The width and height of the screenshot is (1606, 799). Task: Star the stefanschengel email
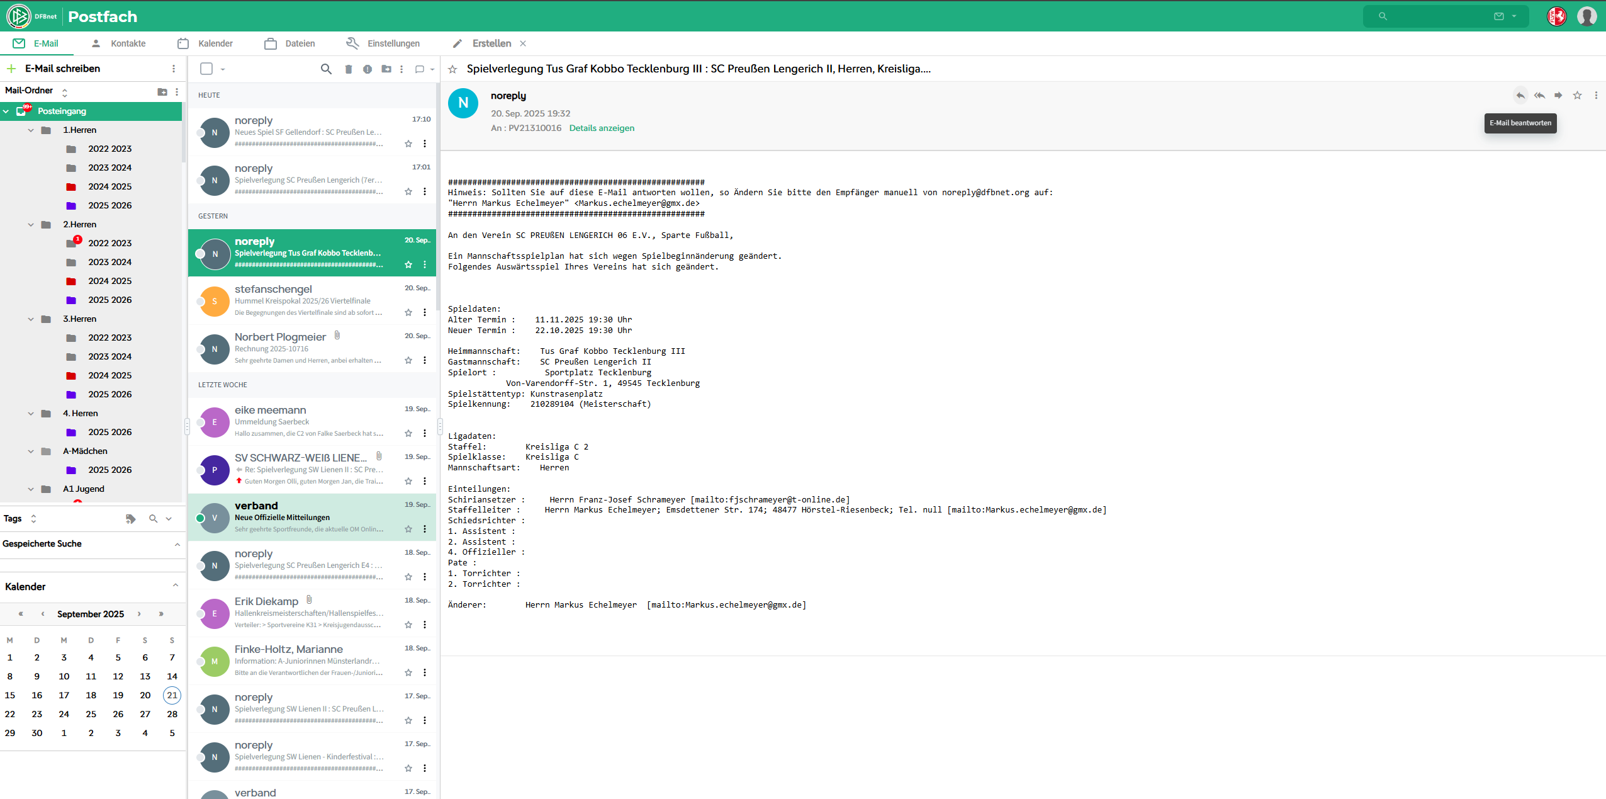408,312
